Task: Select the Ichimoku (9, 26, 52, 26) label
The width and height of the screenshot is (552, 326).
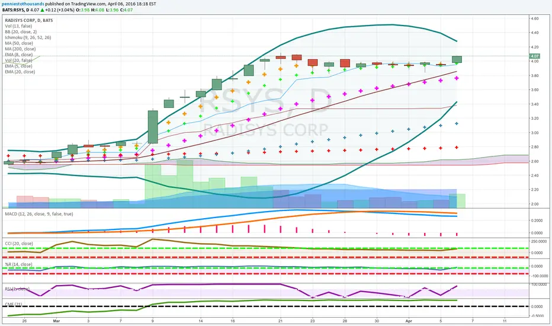Action: (28, 37)
